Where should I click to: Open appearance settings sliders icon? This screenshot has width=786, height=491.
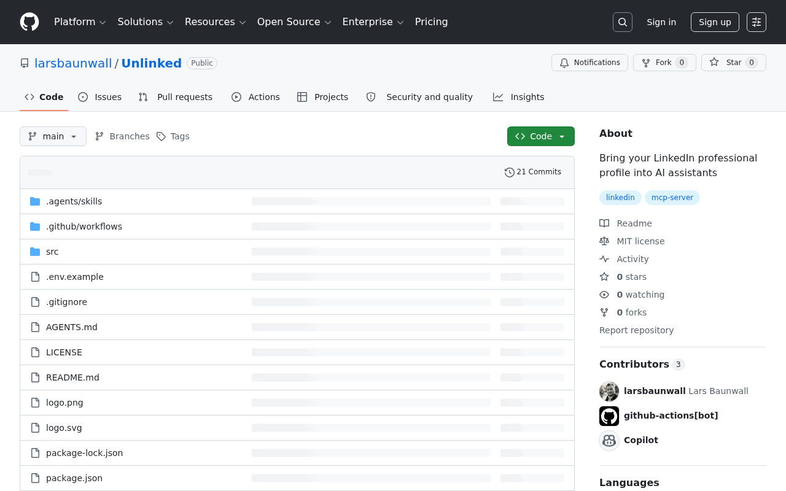coord(757,22)
